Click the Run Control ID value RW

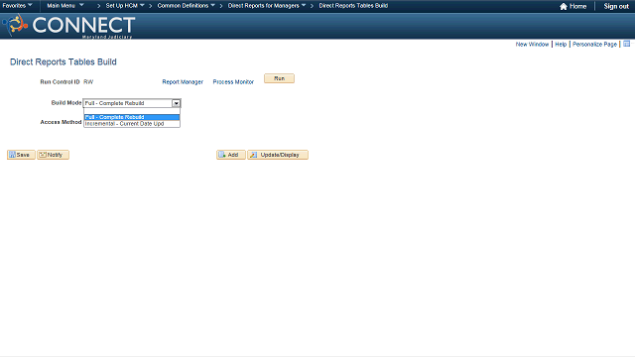88,81
